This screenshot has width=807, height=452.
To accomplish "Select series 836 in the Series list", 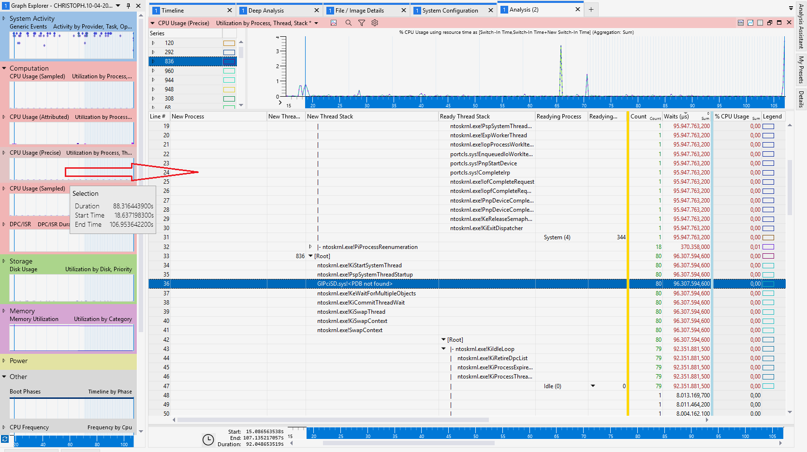I will coord(193,61).
